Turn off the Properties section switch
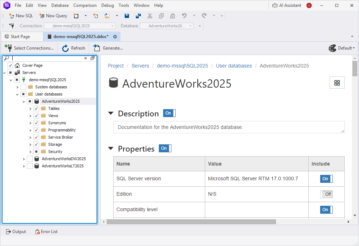Screen dimensions: 359x246 pyautogui.click(x=165, y=148)
